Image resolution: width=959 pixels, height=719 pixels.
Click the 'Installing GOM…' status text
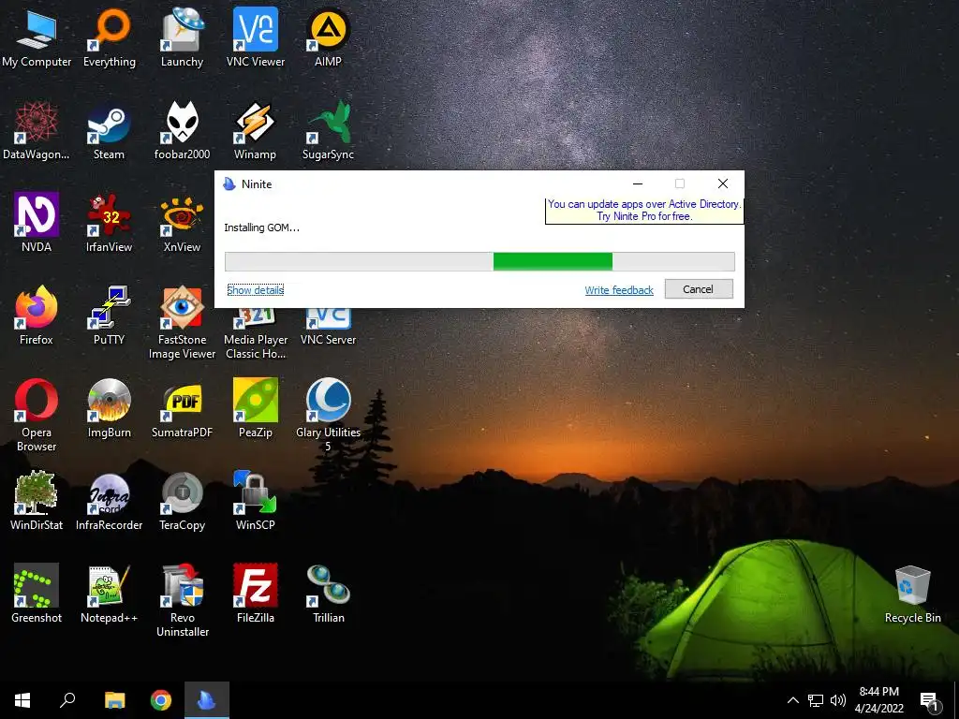[261, 227]
